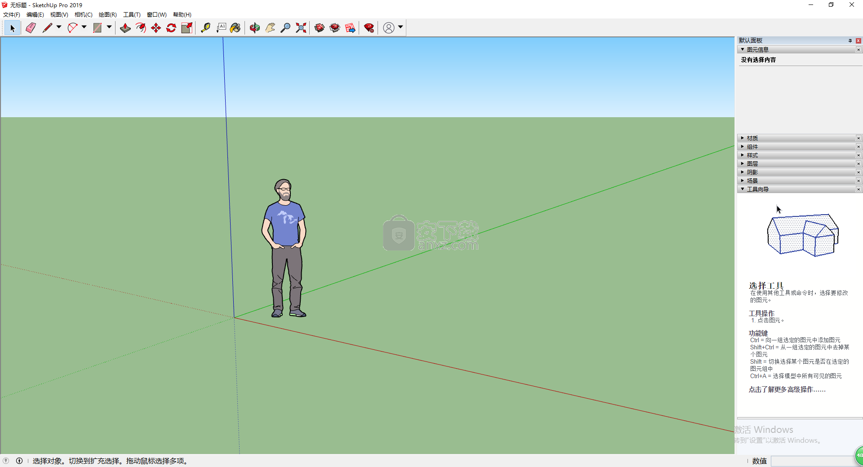The width and height of the screenshot is (863, 467).
Task: Pick the Tape Measure tool
Action: (x=205, y=28)
